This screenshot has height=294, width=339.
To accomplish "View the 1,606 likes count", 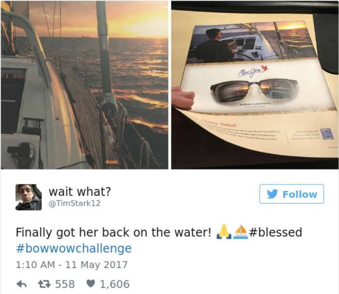I will coord(115,284).
